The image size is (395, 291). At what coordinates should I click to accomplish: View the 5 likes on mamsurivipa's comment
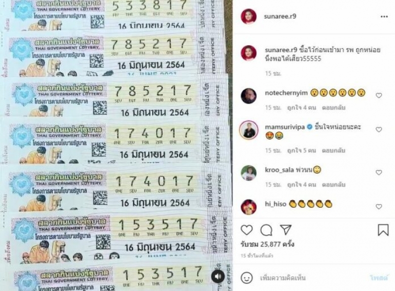pos(301,150)
